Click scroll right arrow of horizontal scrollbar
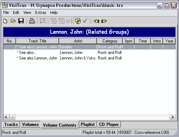Image resolution: width=179 pixels, height=137 pixels. 172,117
